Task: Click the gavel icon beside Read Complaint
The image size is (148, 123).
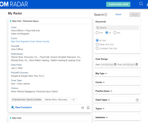Action: click(x=13, y=107)
